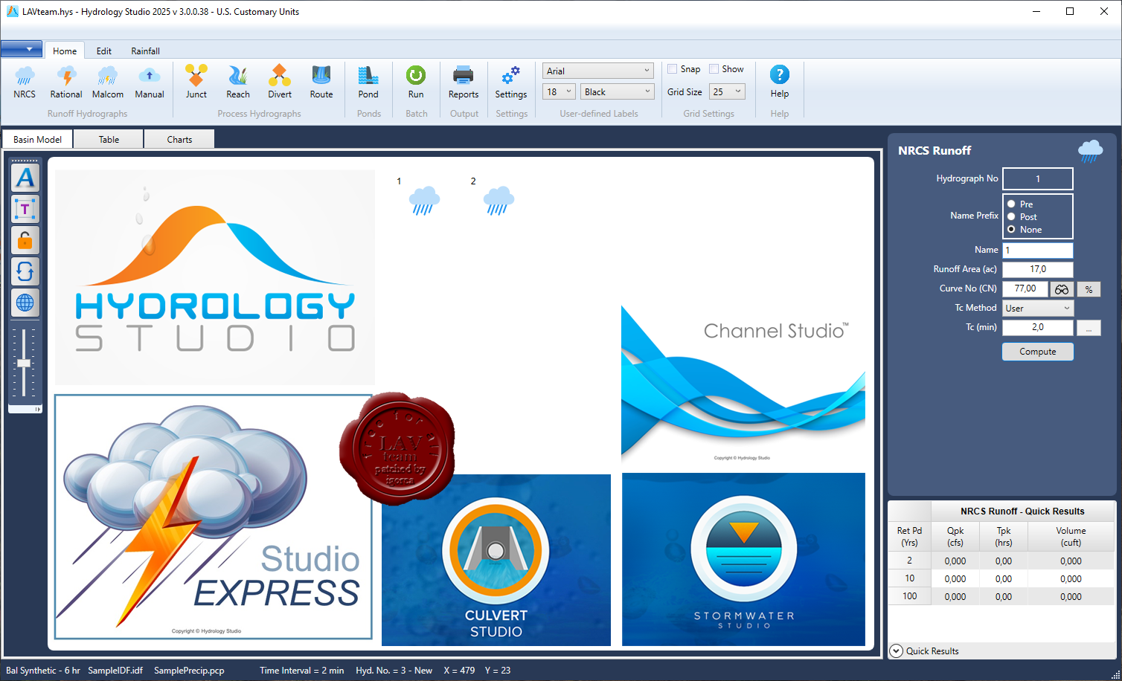Click the Route tool in ribbon
The image size is (1122, 681).
[x=321, y=82]
